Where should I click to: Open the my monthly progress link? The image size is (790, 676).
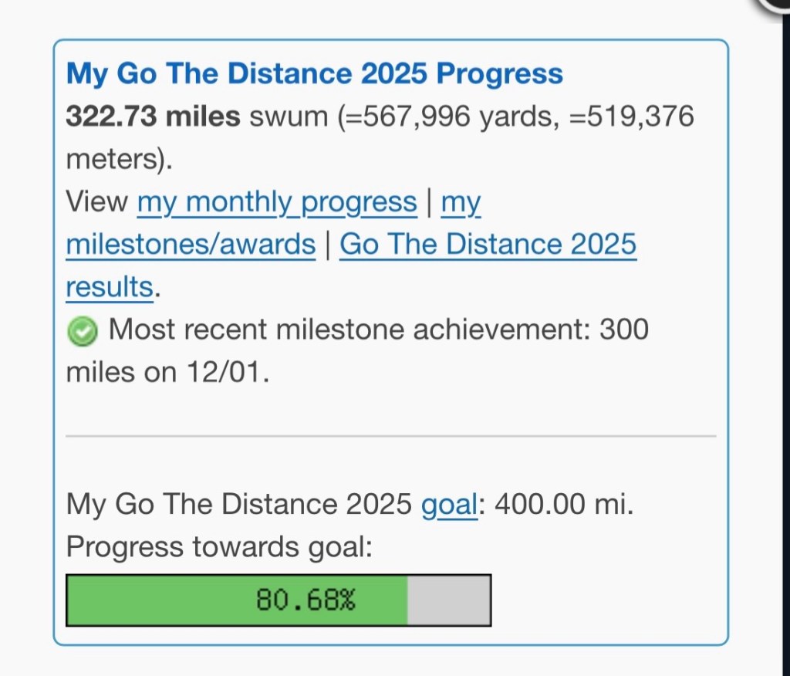click(x=277, y=202)
